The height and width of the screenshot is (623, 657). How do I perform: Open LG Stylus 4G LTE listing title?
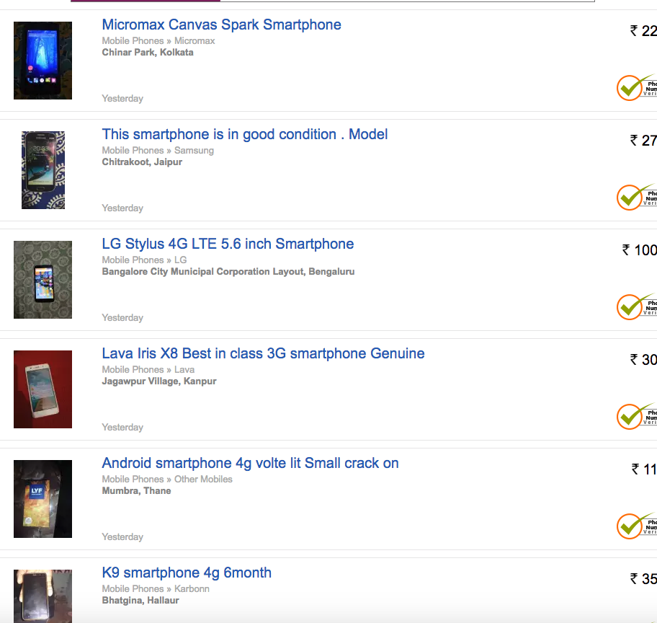[228, 244]
